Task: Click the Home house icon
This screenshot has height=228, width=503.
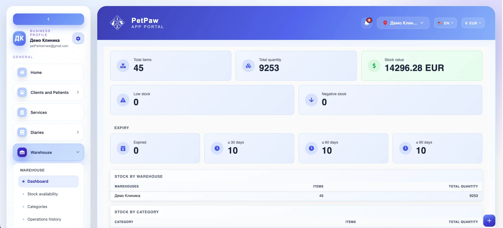Action: (22, 72)
